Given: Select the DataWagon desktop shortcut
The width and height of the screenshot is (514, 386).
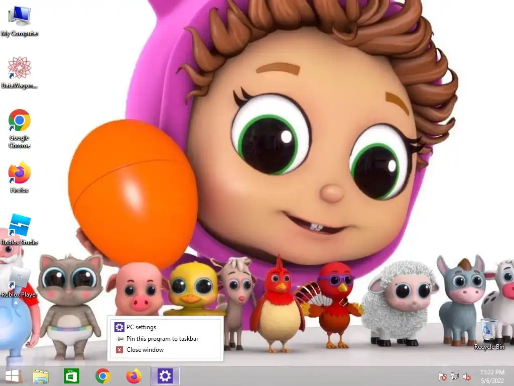Looking at the screenshot, I should coord(20,73).
